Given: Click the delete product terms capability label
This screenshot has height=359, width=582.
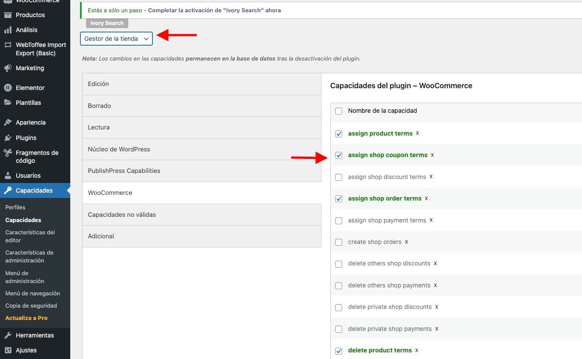Looking at the screenshot, I should pyautogui.click(x=380, y=350).
